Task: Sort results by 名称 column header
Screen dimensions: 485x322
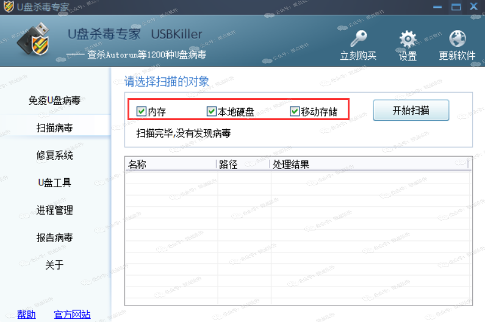Action: pyautogui.click(x=171, y=164)
